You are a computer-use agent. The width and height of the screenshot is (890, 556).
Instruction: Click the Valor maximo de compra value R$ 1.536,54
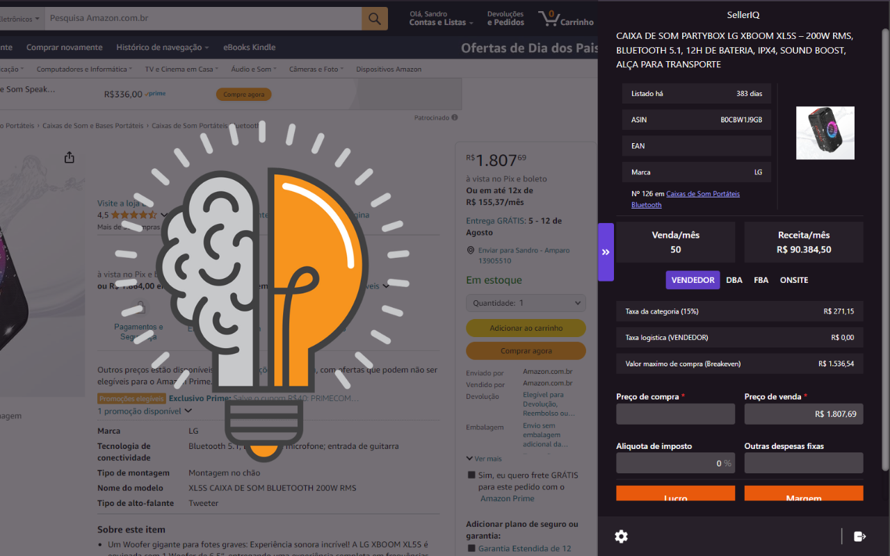[x=836, y=363]
